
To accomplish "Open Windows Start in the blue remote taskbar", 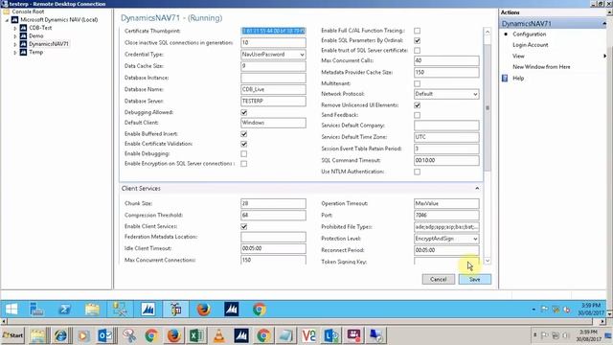I will (11, 310).
